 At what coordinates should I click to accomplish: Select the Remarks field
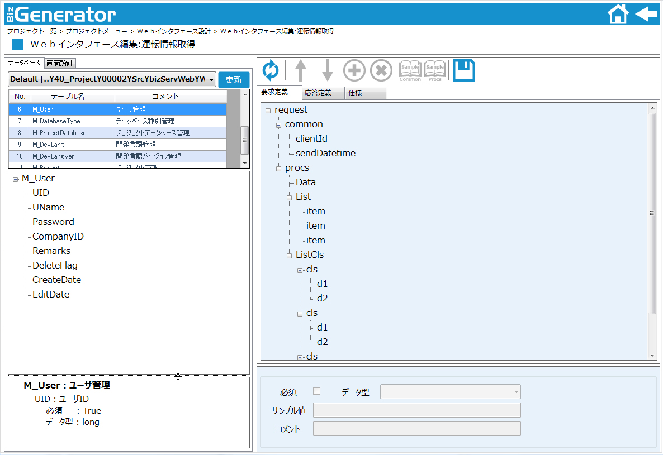coord(51,251)
